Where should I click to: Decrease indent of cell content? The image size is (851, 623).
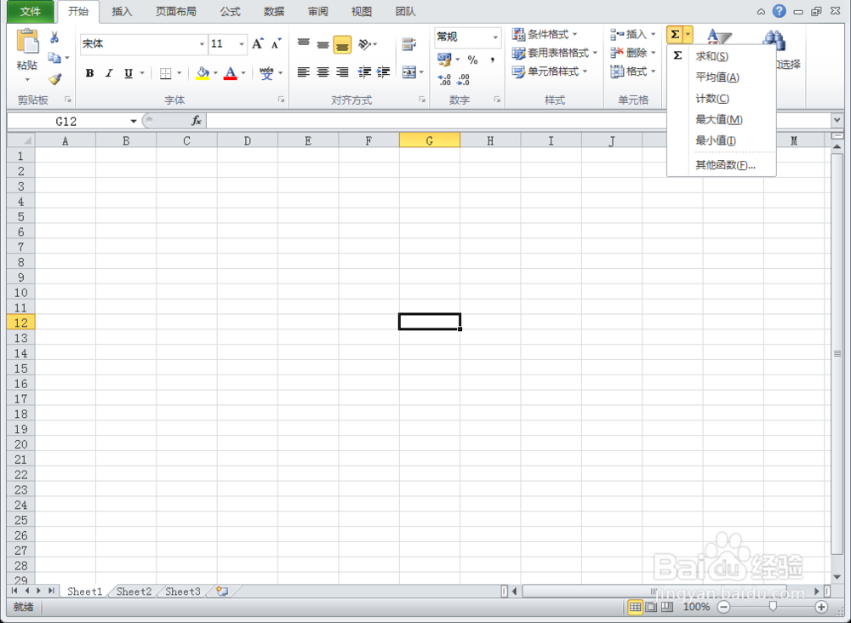click(364, 72)
